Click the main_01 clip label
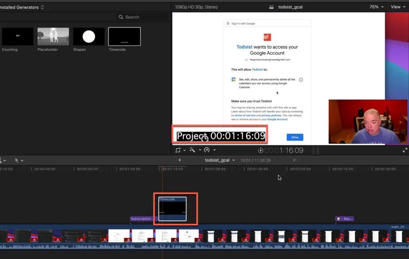Viewport: 409px width, 259px height. (x=398, y=227)
